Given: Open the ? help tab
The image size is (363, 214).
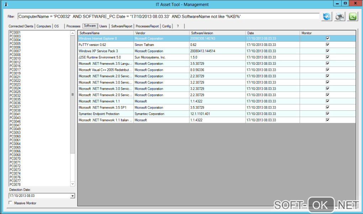Looking at the screenshot, I should [x=178, y=26].
